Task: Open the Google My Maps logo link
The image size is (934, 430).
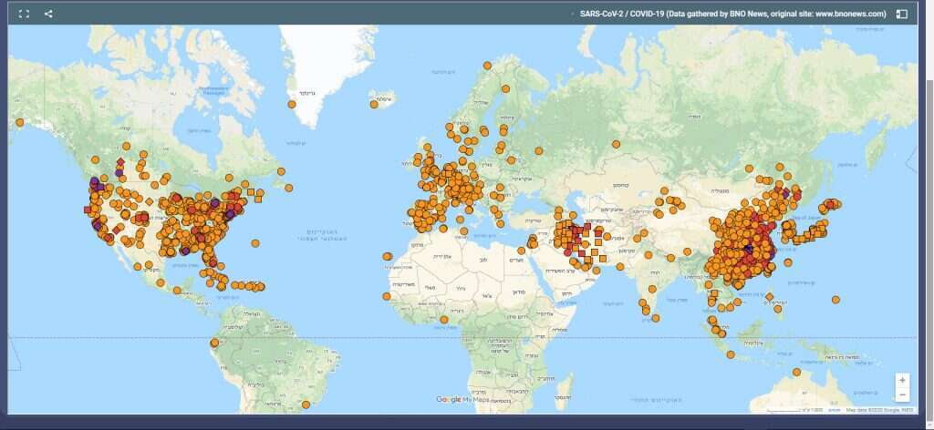Action: point(461,400)
